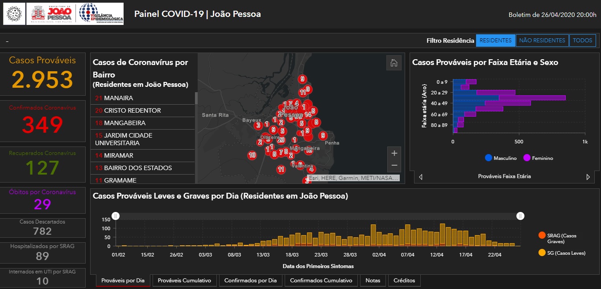Open the Créditos tab
601x289 pixels.
click(x=404, y=281)
